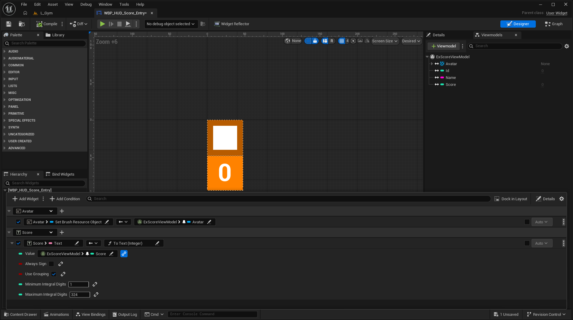573x320 pixels.
Task: Open the Screen Size dropdown
Action: pyautogui.click(x=385, y=41)
